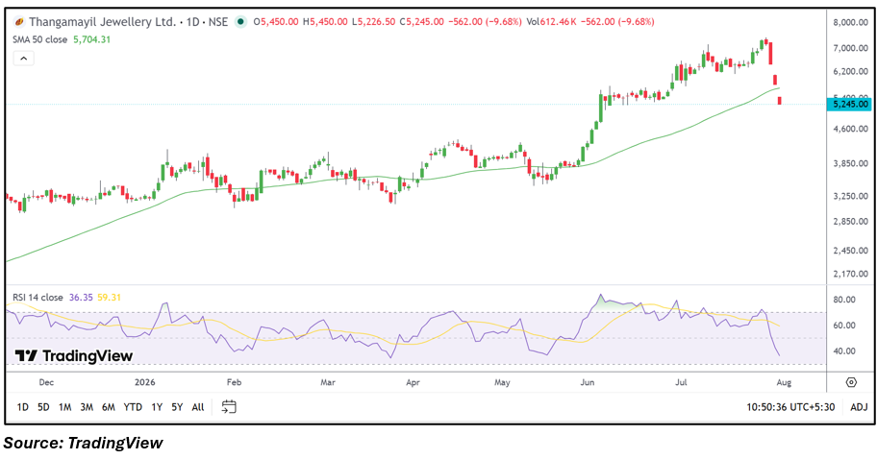Click the RSI 40.00 scale label
The width and height of the screenshot is (877, 459).
pos(844,350)
